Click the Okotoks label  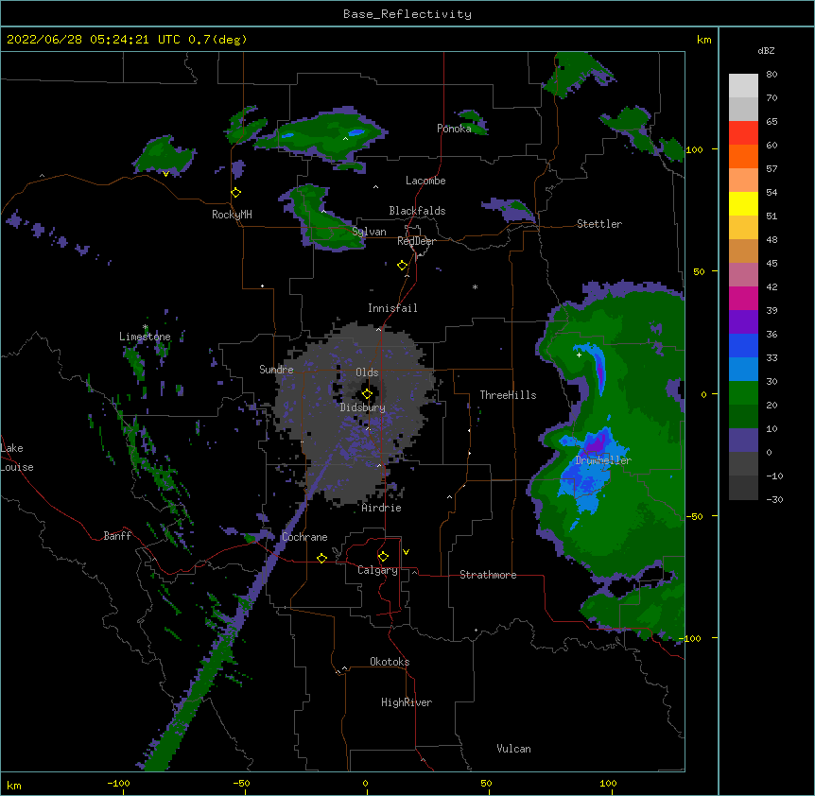(x=390, y=662)
